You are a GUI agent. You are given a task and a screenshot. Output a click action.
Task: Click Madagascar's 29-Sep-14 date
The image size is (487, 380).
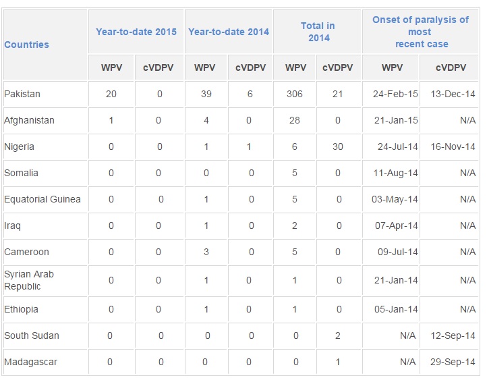pyautogui.click(x=453, y=362)
